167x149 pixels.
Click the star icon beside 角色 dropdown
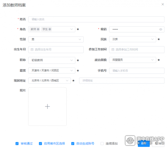(x=78, y=29)
